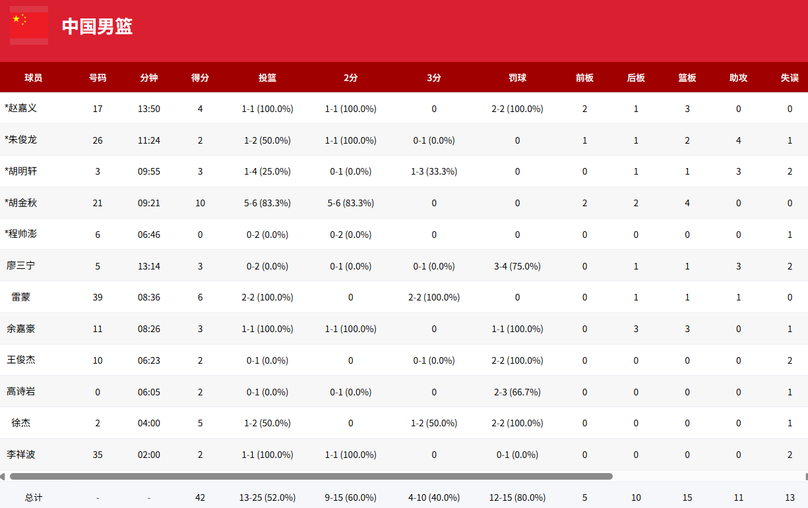Click 朱俊龙's jersey number 26
Image resolution: width=808 pixels, height=508 pixels.
[98, 140]
